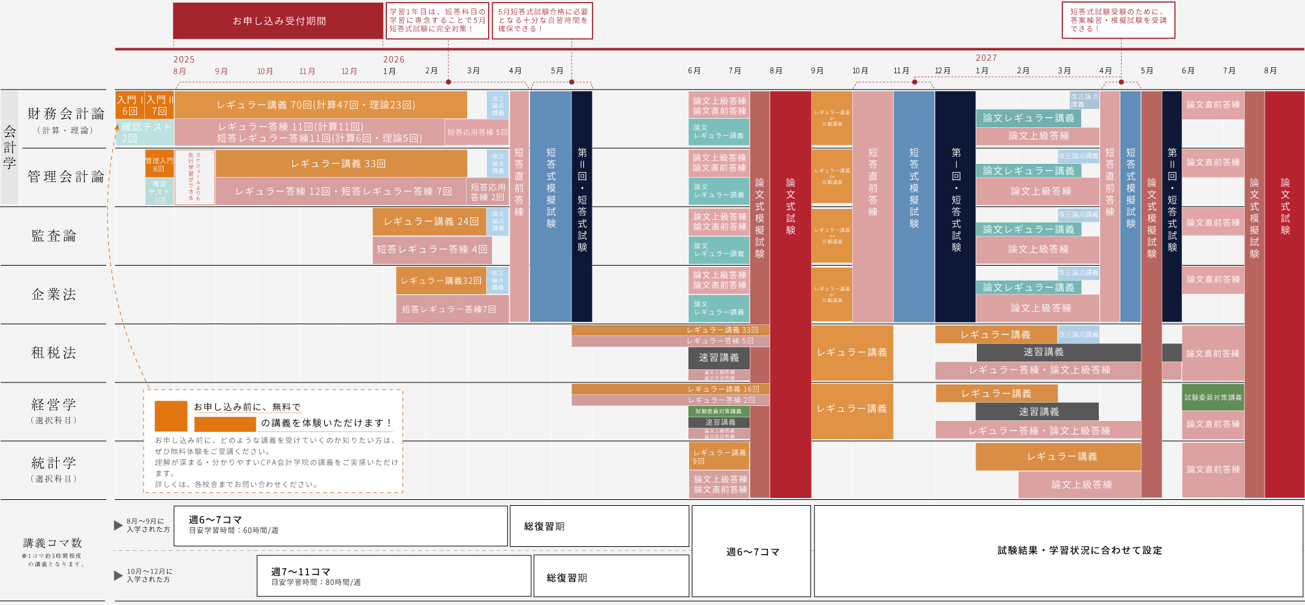
Task: Select the 財務会計論 subject label
Action: pyautogui.click(x=65, y=114)
